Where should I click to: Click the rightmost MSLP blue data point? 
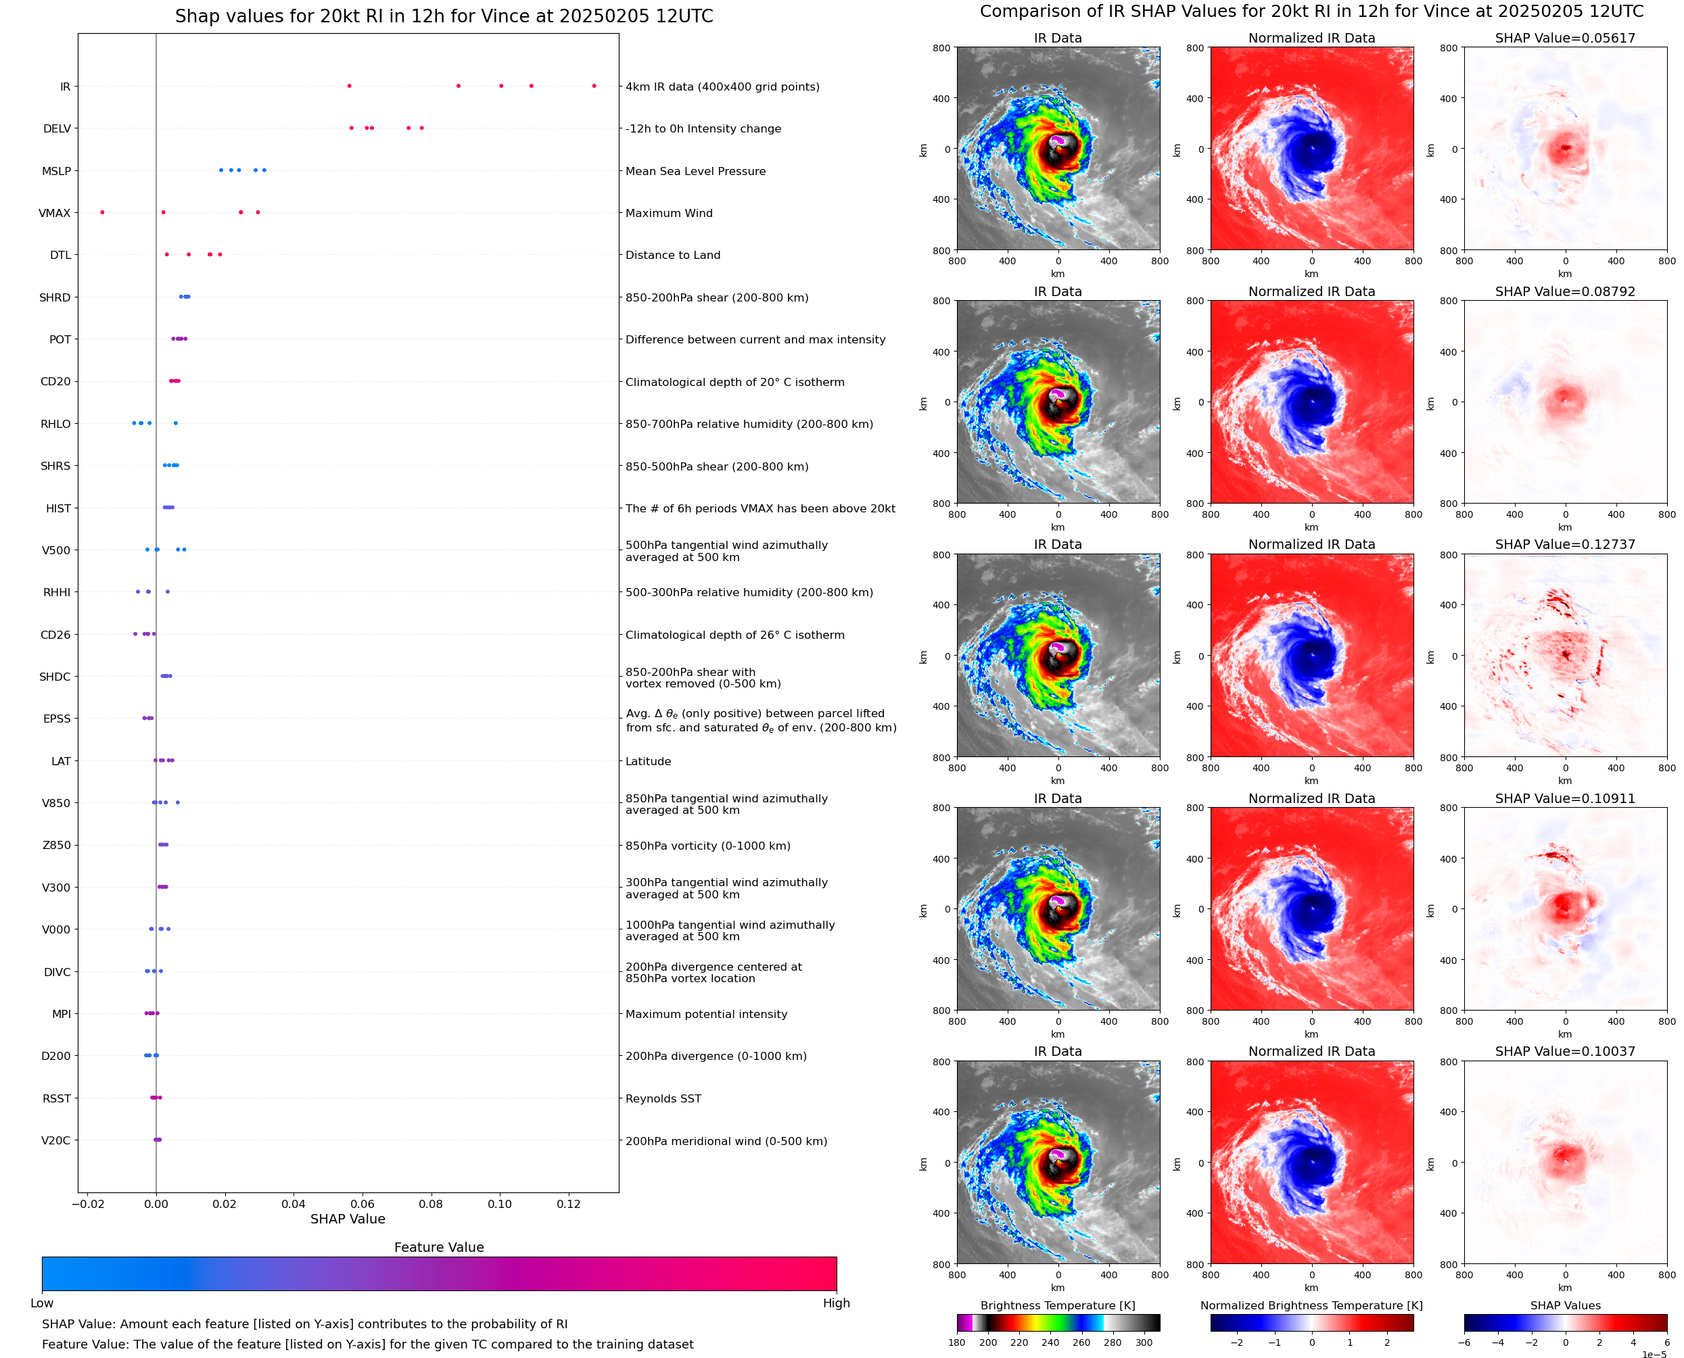coord(264,170)
